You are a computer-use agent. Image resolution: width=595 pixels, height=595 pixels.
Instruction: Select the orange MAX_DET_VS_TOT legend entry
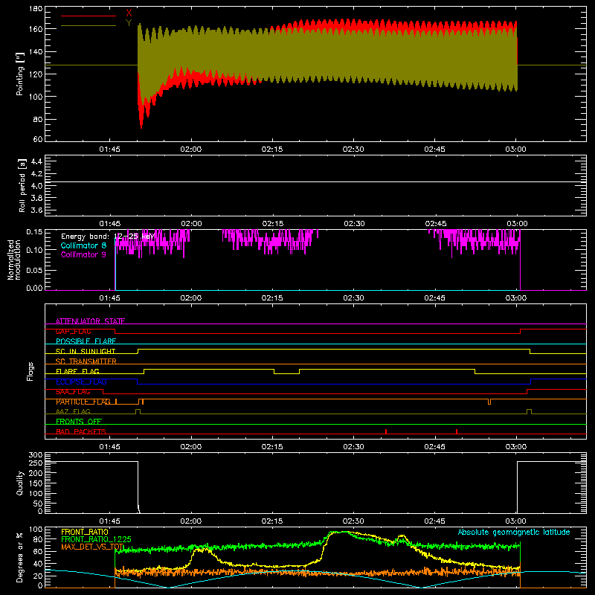pos(92,547)
